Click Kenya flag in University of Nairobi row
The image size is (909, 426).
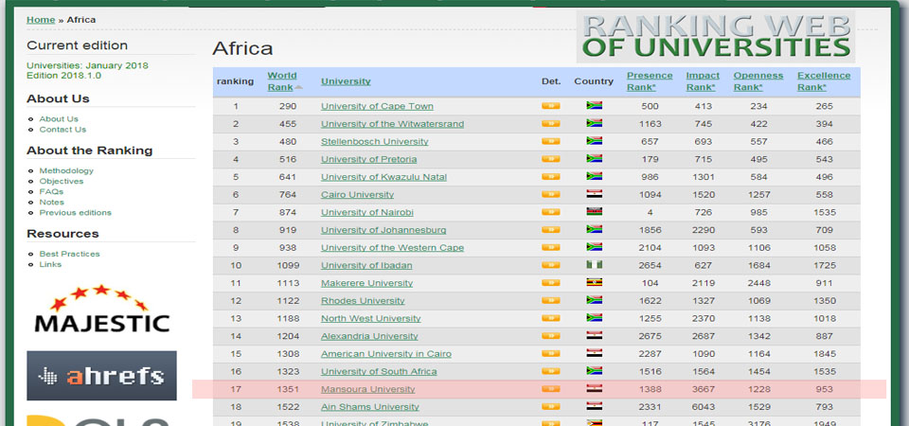pos(595,211)
